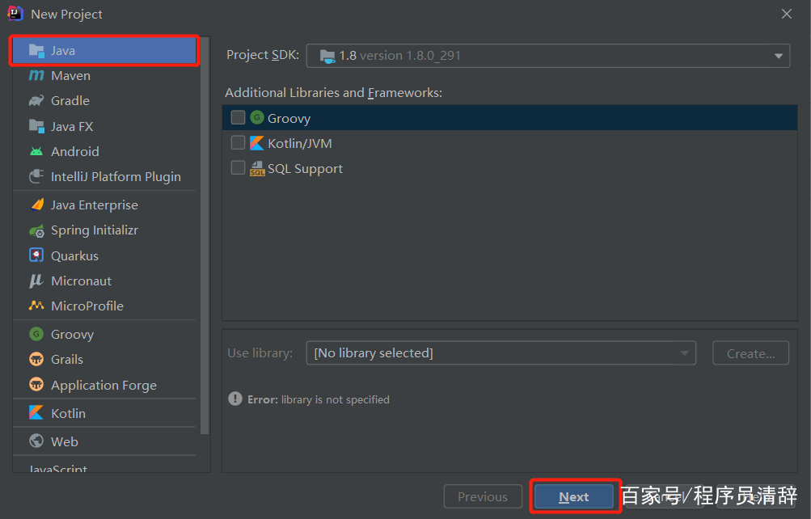The height and width of the screenshot is (519, 811).
Task: Click the error warning icon
Action: coord(235,399)
